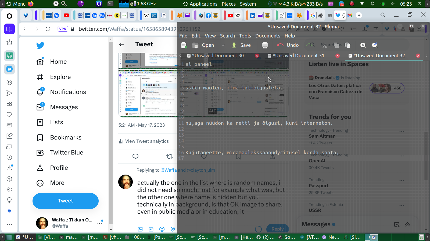Print the Pluma document

pos(265,45)
